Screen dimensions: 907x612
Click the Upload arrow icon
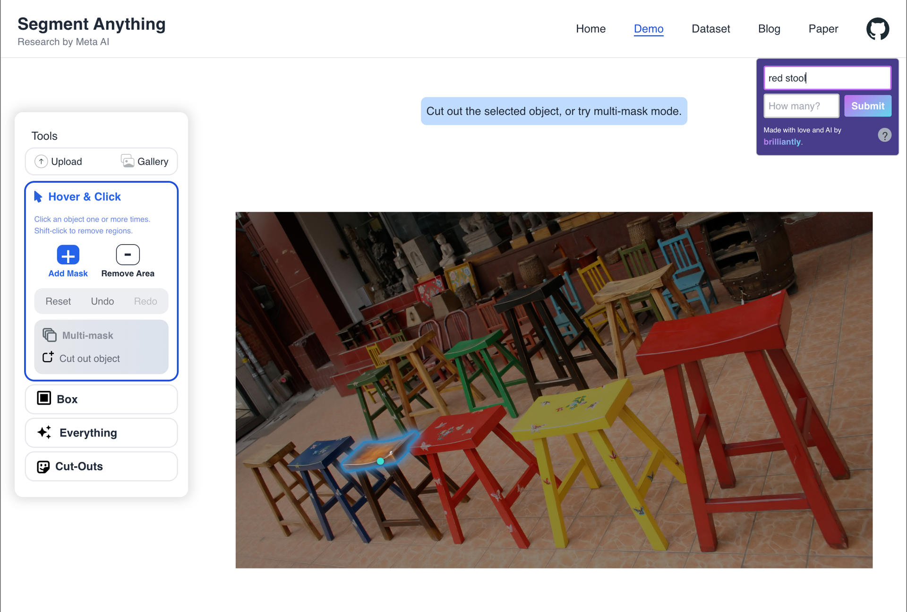[41, 161]
